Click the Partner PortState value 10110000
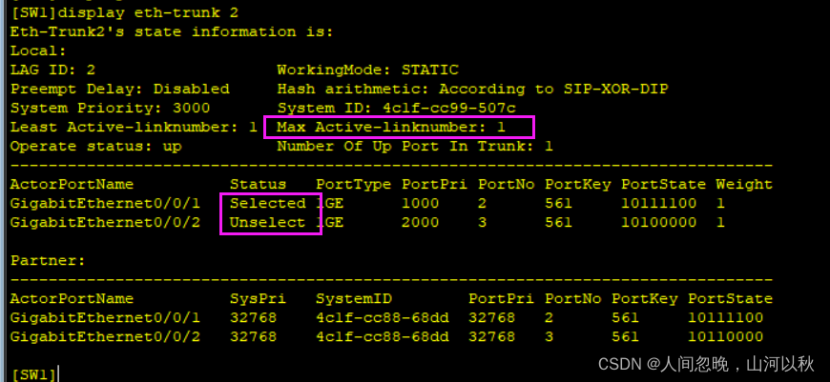This screenshot has height=382, width=830. [726, 336]
